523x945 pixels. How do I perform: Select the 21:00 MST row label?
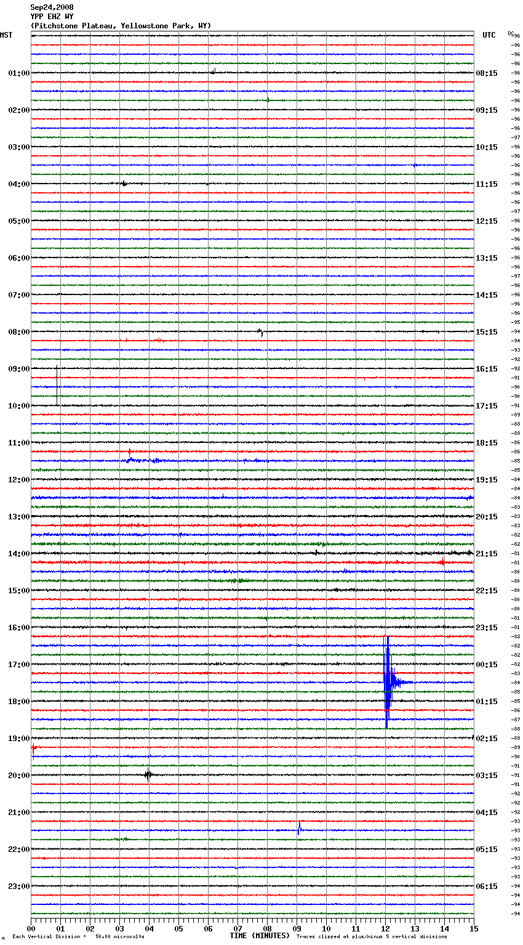18,813
